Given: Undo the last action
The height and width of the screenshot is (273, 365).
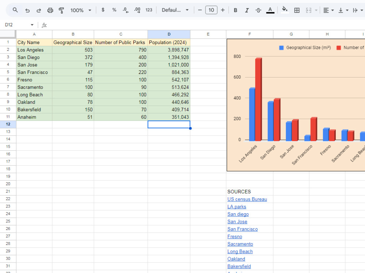Looking at the screenshot, I should click(27, 10).
